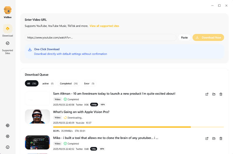Open the Download section in sidebar
233x154 pixels.
coord(8,31)
